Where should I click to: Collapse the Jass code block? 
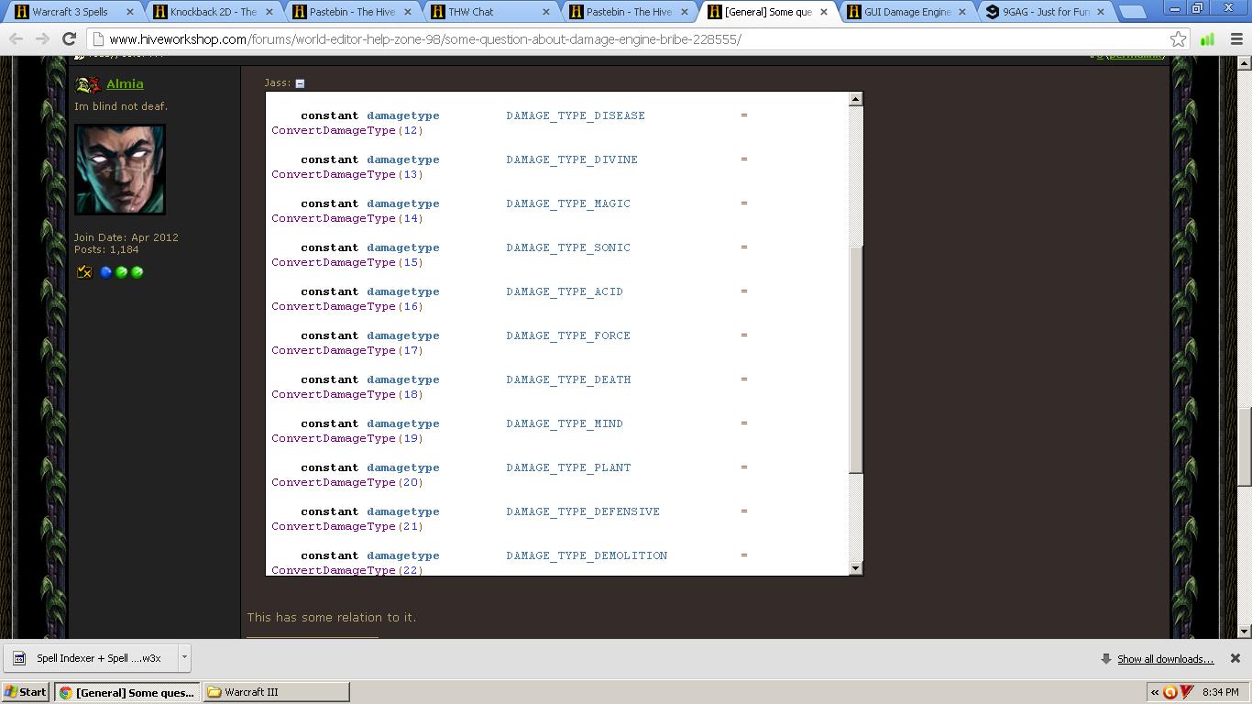[300, 83]
